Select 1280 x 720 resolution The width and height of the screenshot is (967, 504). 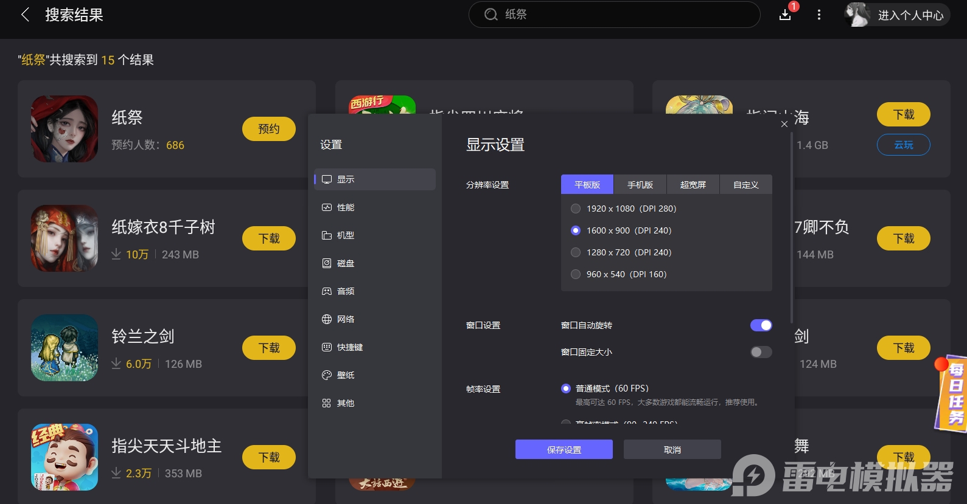576,252
